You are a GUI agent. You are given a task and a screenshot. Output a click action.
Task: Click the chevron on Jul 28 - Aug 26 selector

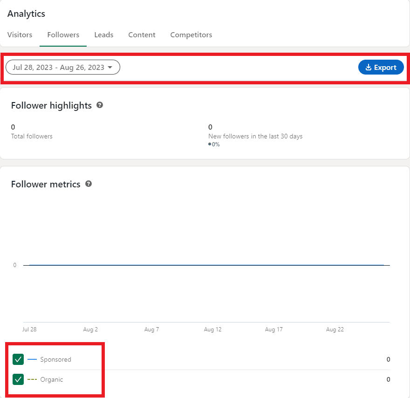click(111, 67)
